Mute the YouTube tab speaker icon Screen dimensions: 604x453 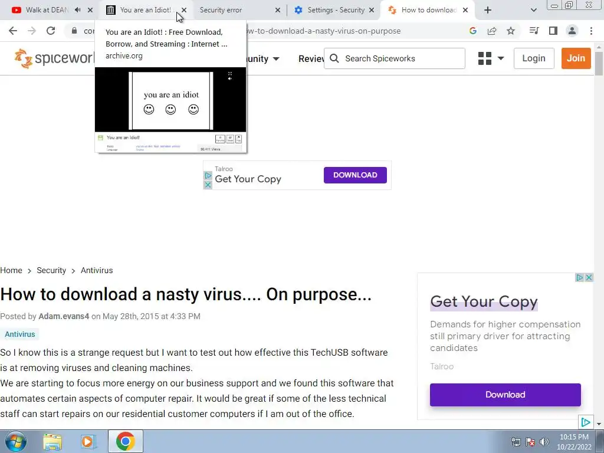point(77,10)
